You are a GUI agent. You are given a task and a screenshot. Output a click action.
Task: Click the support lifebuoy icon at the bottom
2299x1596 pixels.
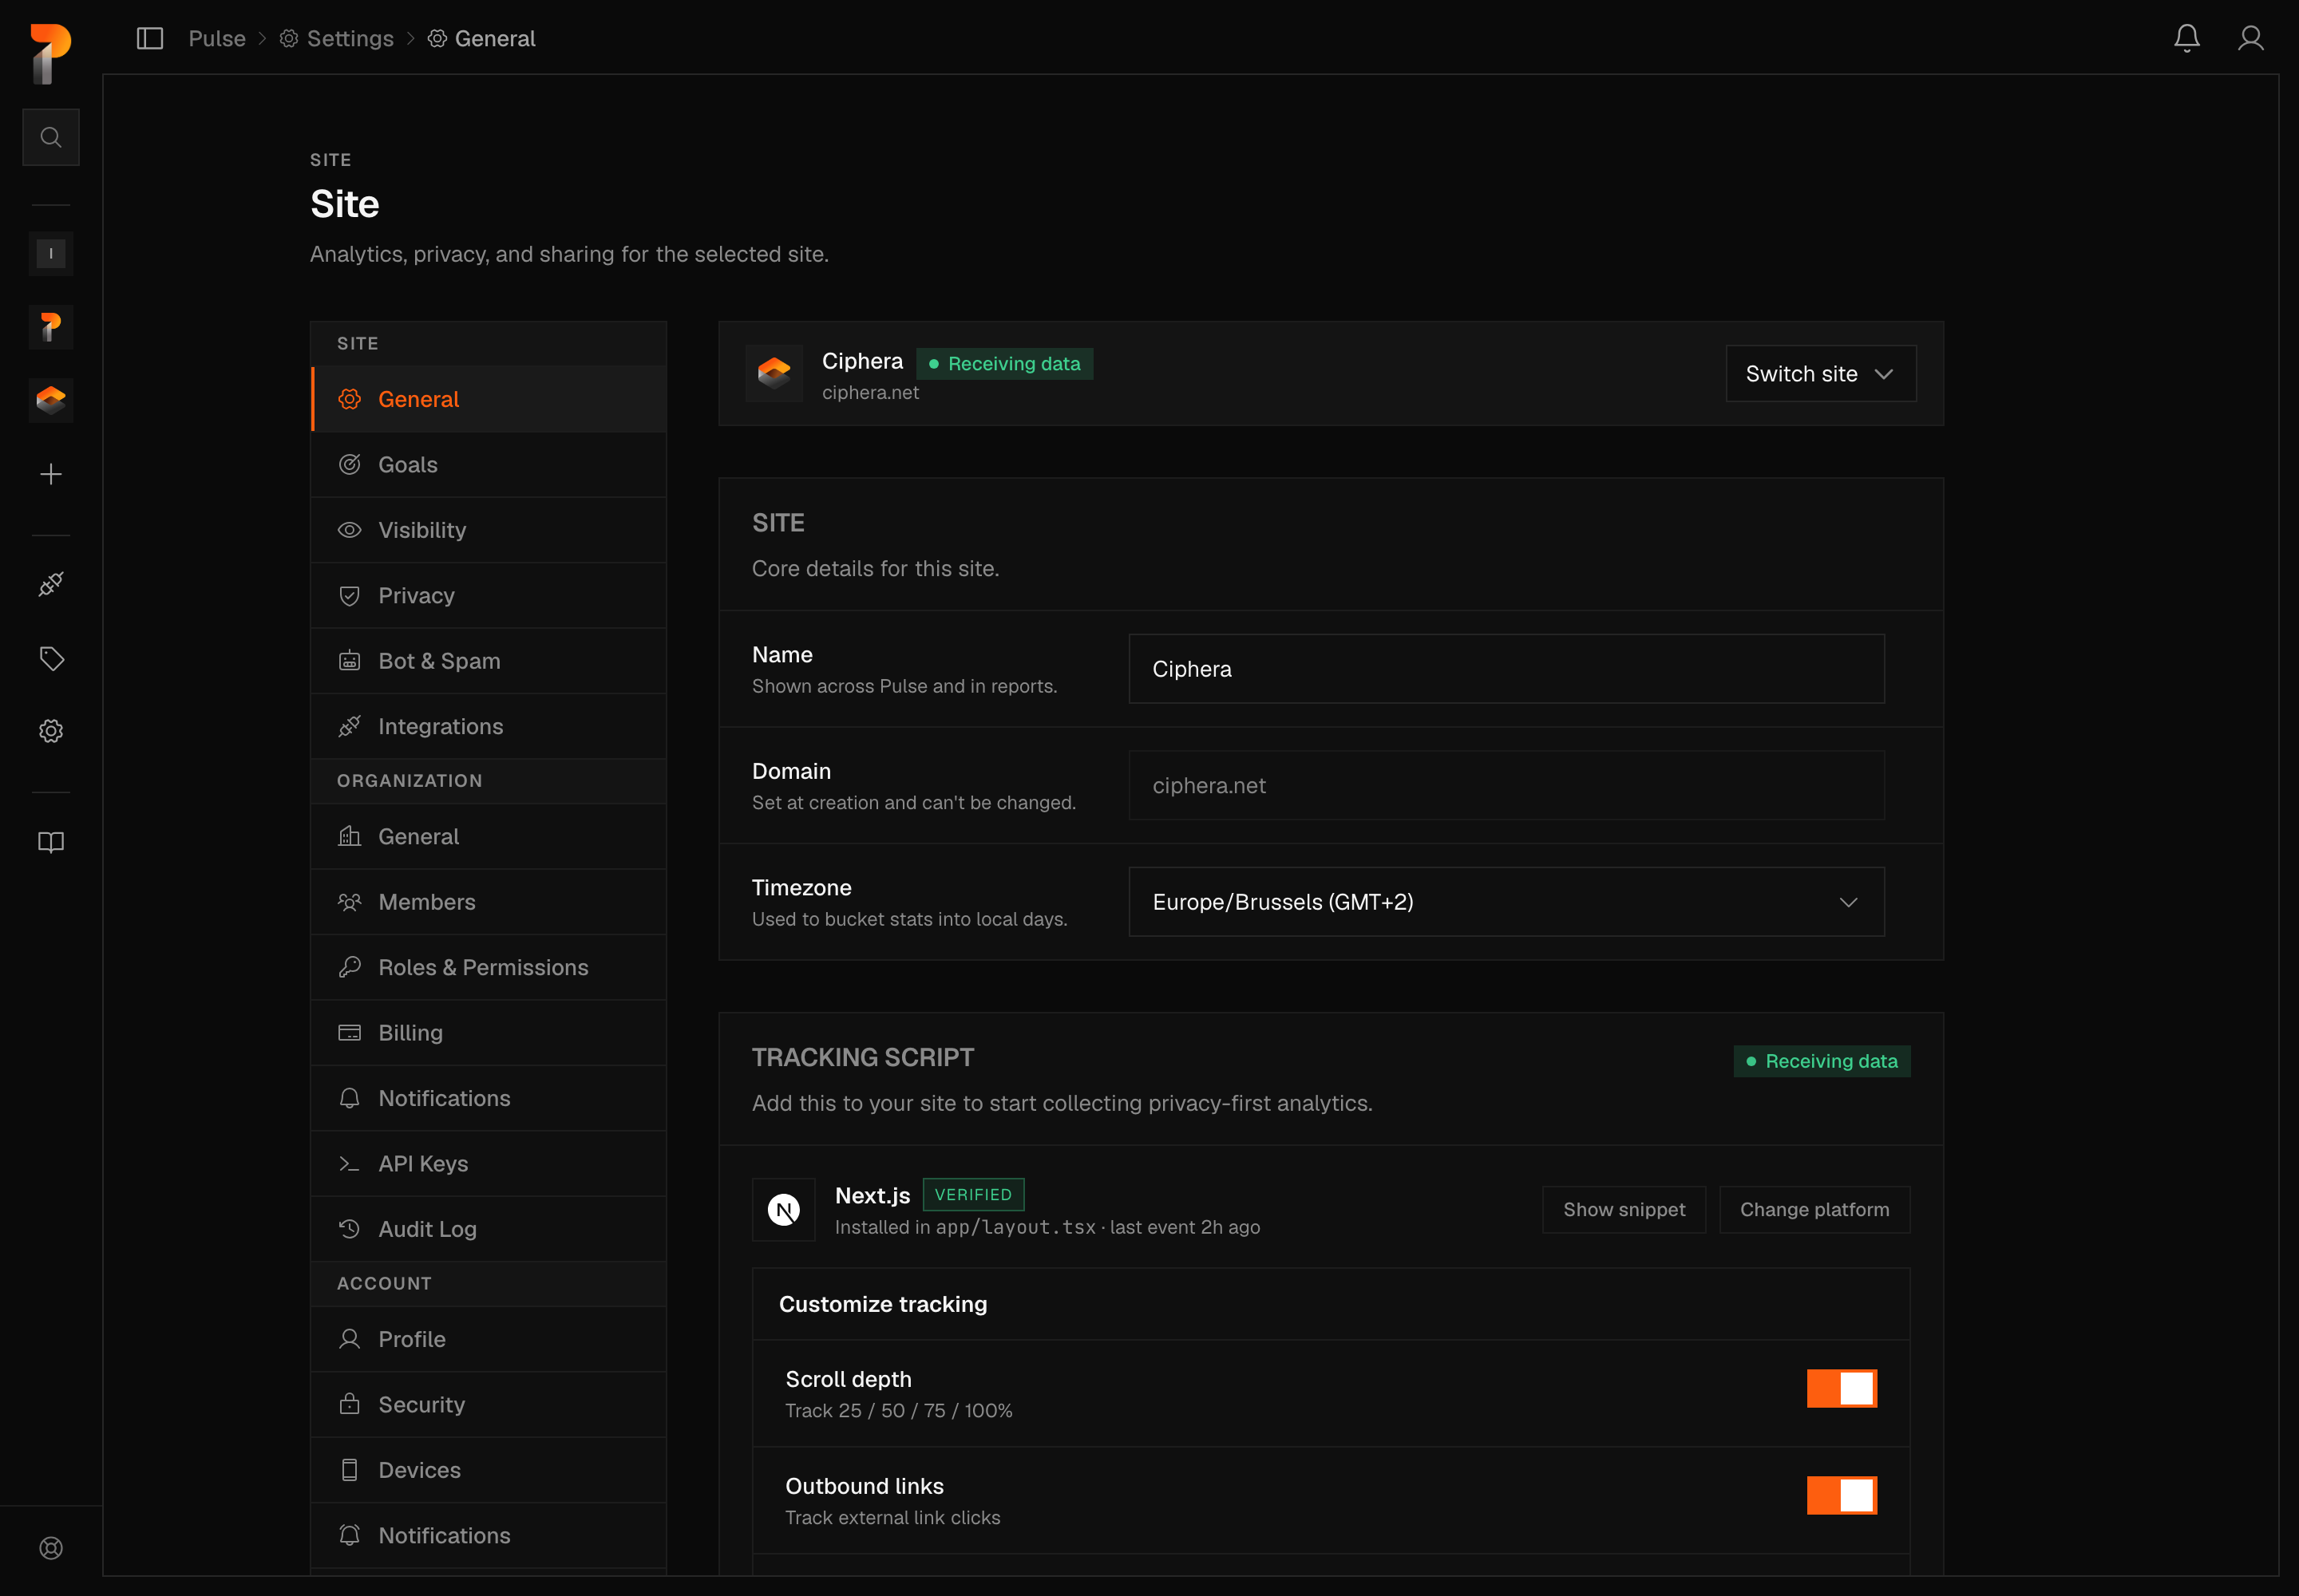(x=51, y=1548)
